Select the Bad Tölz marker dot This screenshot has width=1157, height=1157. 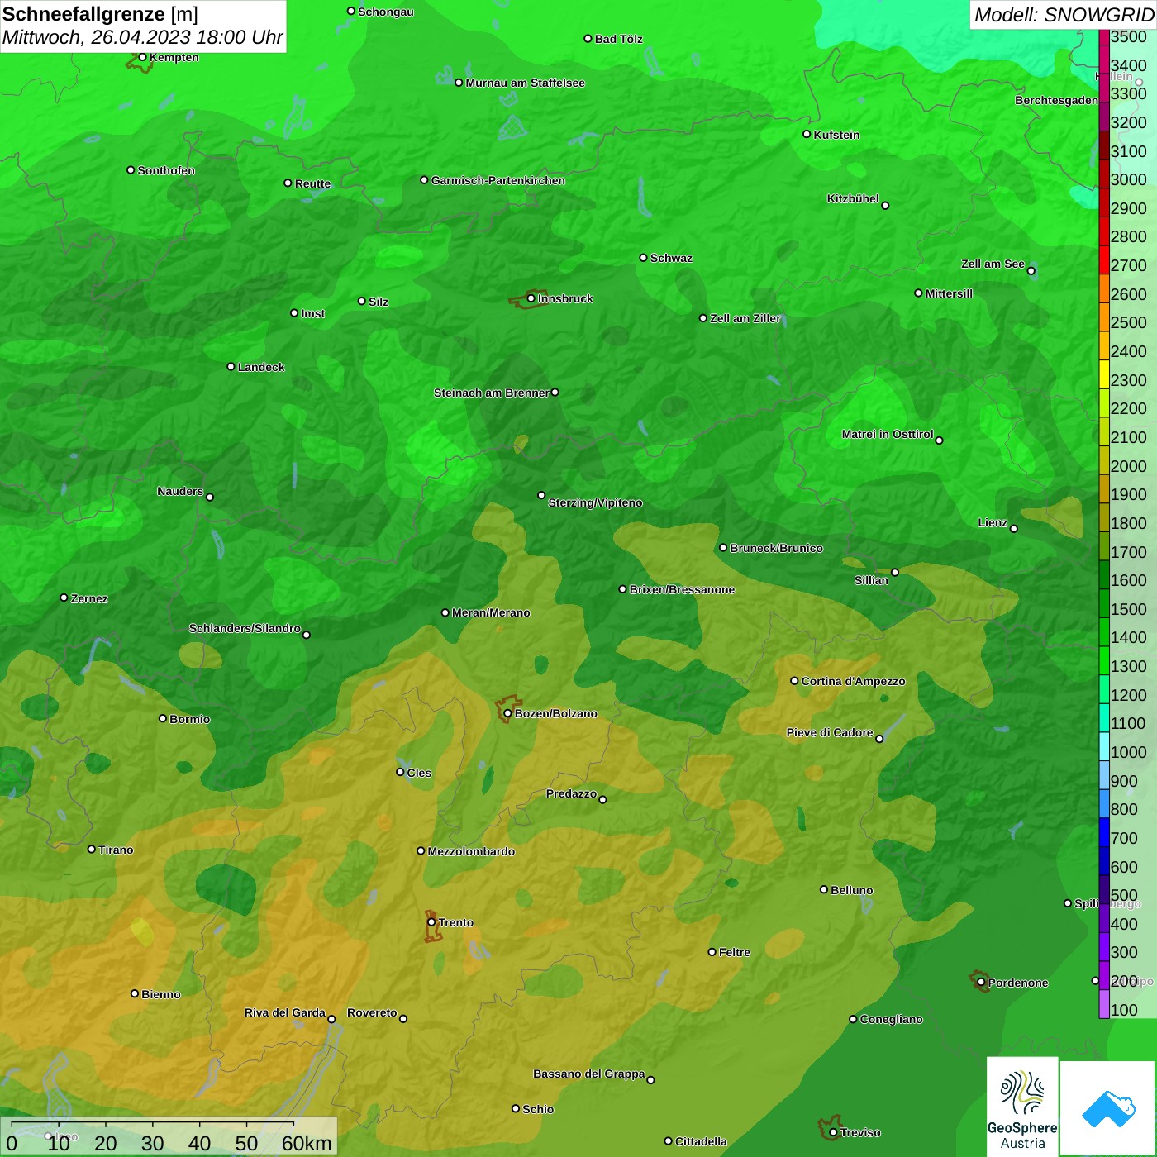coord(588,39)
